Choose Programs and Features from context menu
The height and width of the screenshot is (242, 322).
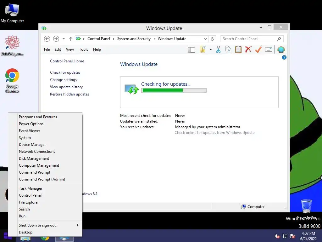[x=38, y=117]
